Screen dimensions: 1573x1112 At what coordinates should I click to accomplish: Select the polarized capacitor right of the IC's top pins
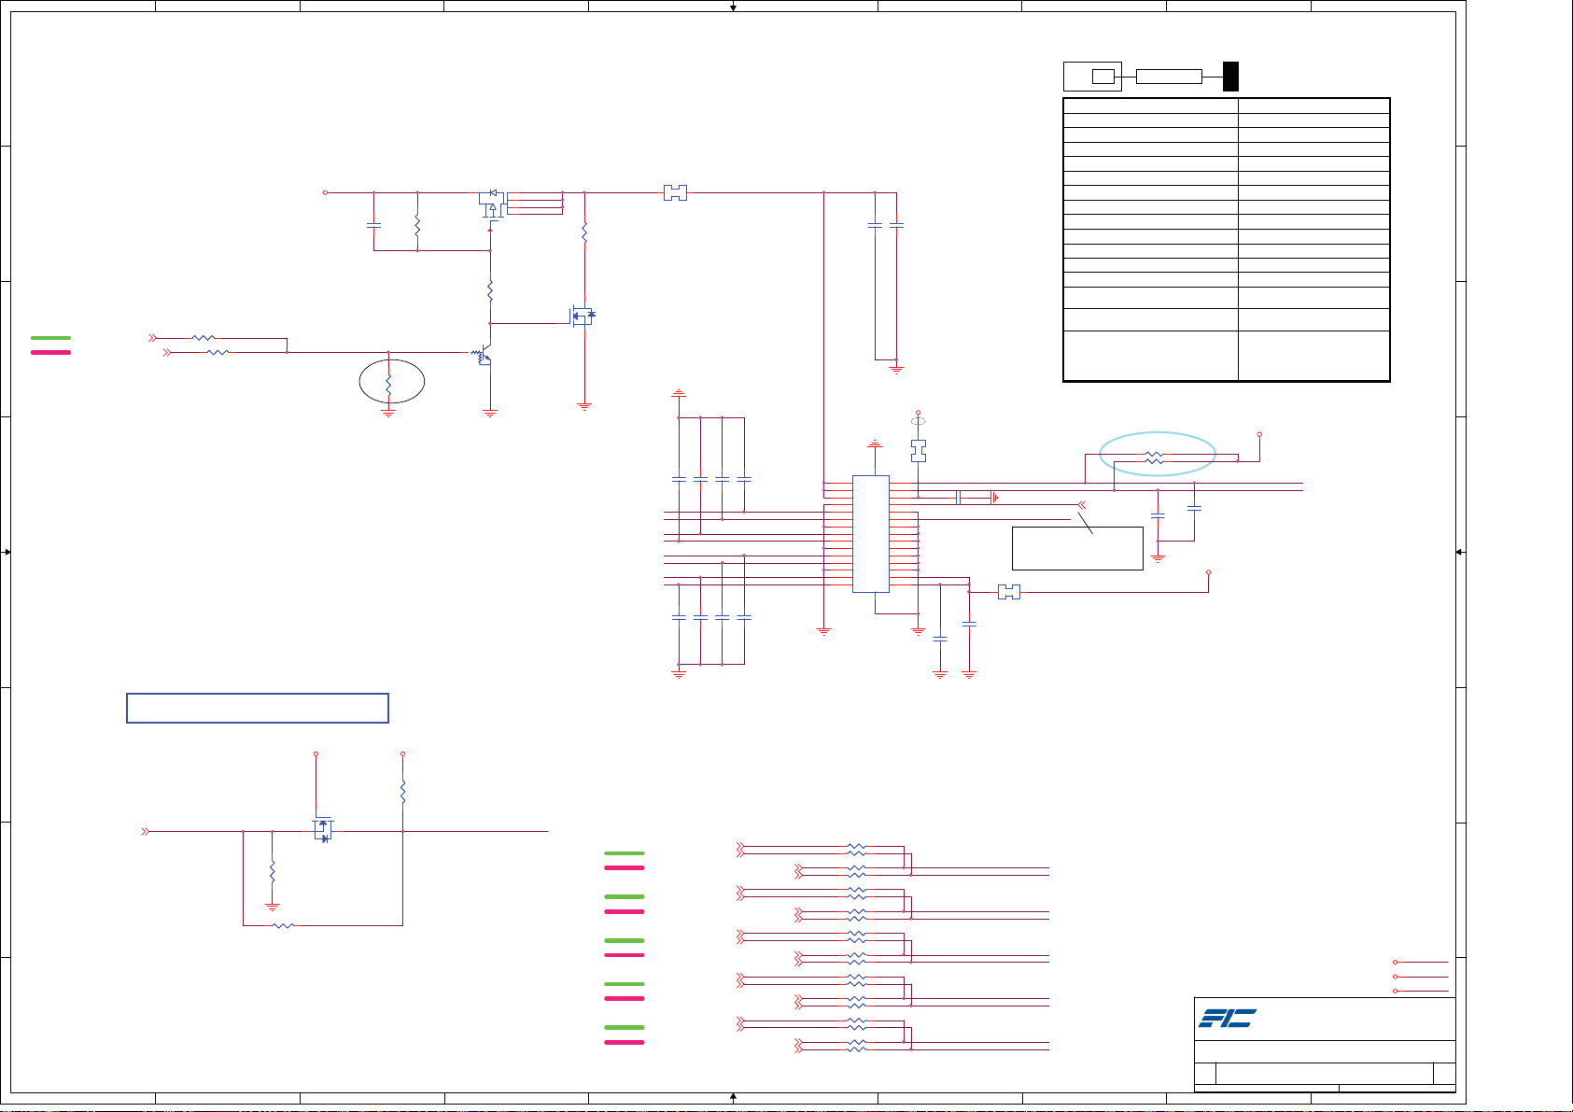click(x=959, y=498)
